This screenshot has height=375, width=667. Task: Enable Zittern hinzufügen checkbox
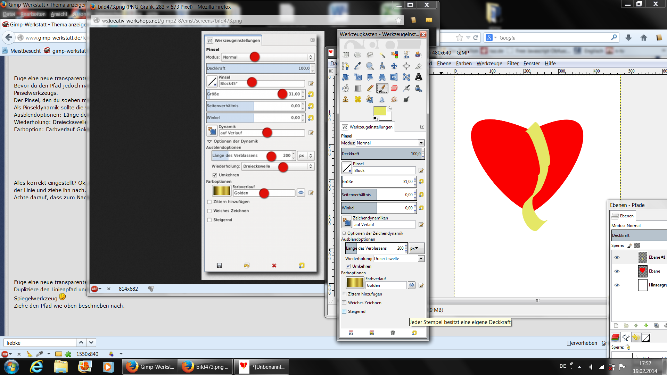tap(344, 294)
